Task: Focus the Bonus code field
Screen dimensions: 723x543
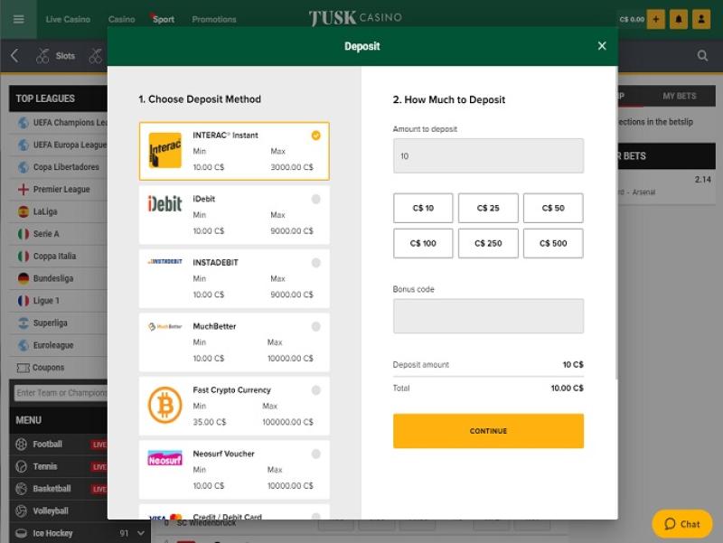Action: pos(488,315)
